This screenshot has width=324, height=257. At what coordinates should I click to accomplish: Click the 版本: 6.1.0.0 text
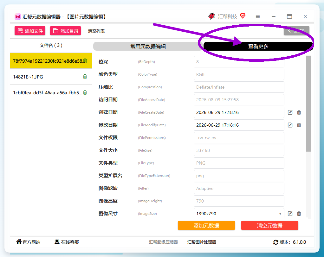pos(293,242)
